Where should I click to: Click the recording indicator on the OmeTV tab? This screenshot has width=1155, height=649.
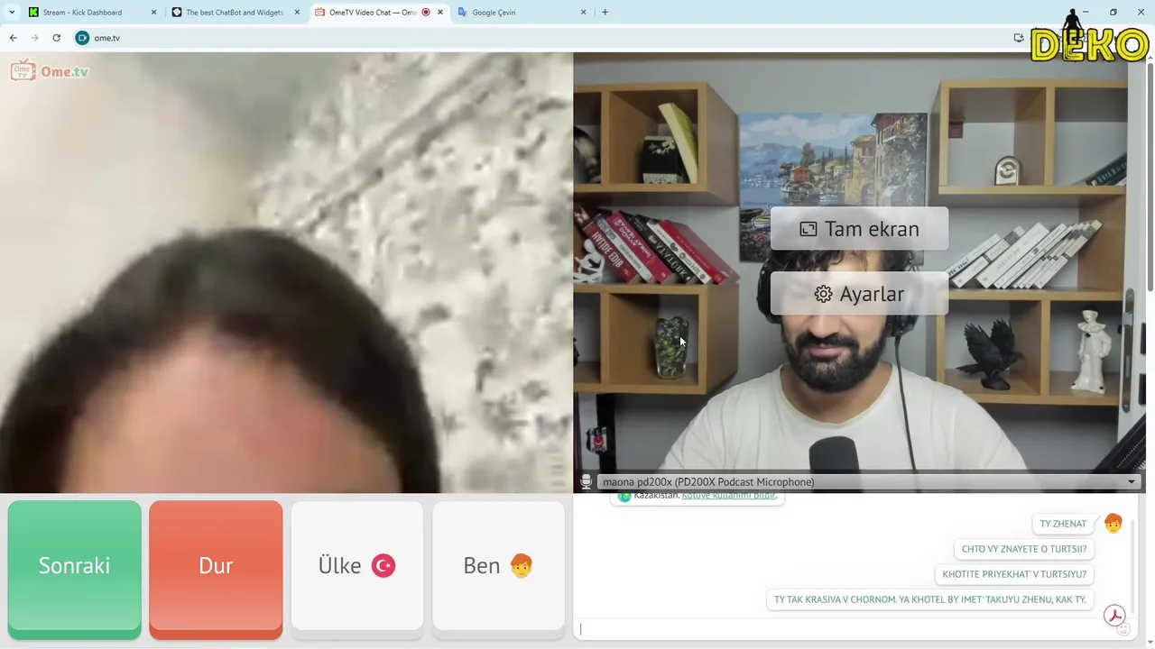point(426,13)
